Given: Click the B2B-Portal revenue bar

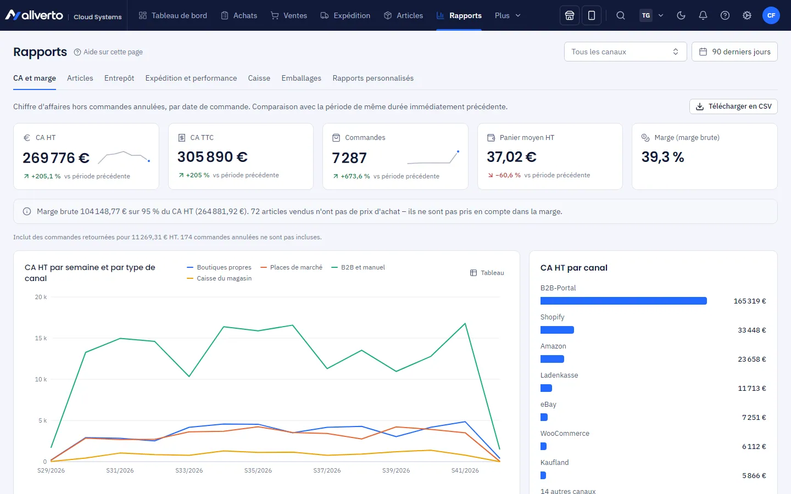Looking at the screenshot, I should click(x=623, y=301).
